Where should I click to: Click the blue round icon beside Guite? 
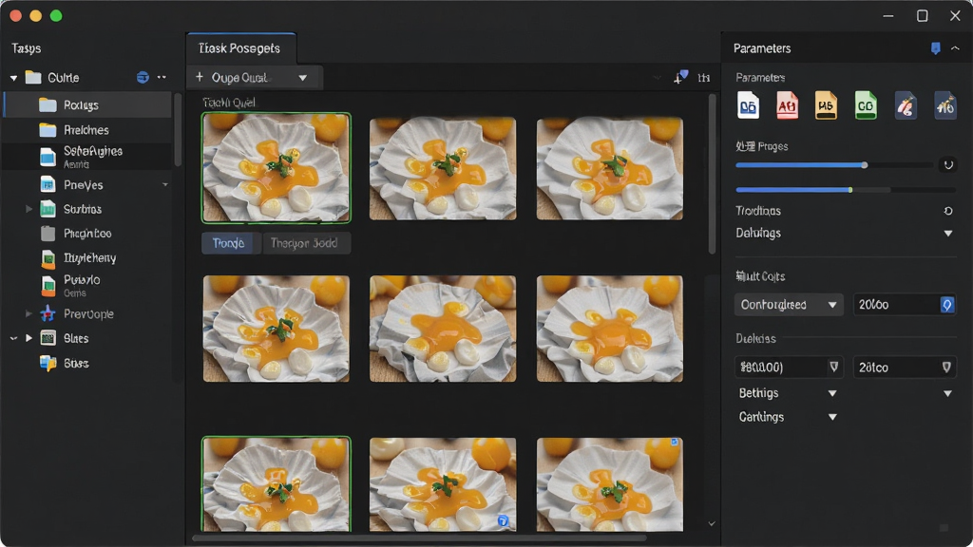tap(143, 78)
